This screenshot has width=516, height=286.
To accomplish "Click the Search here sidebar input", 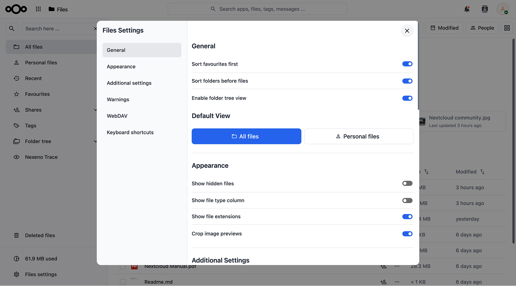I will (x=59, y=28).
